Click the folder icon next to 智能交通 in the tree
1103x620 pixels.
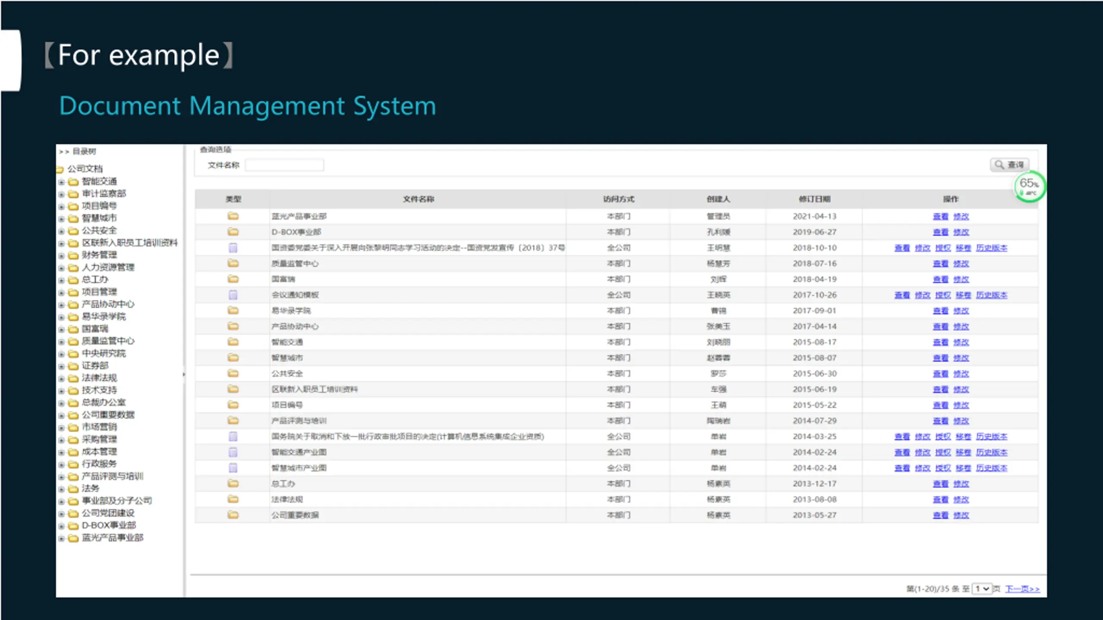[x=74, y=182]
